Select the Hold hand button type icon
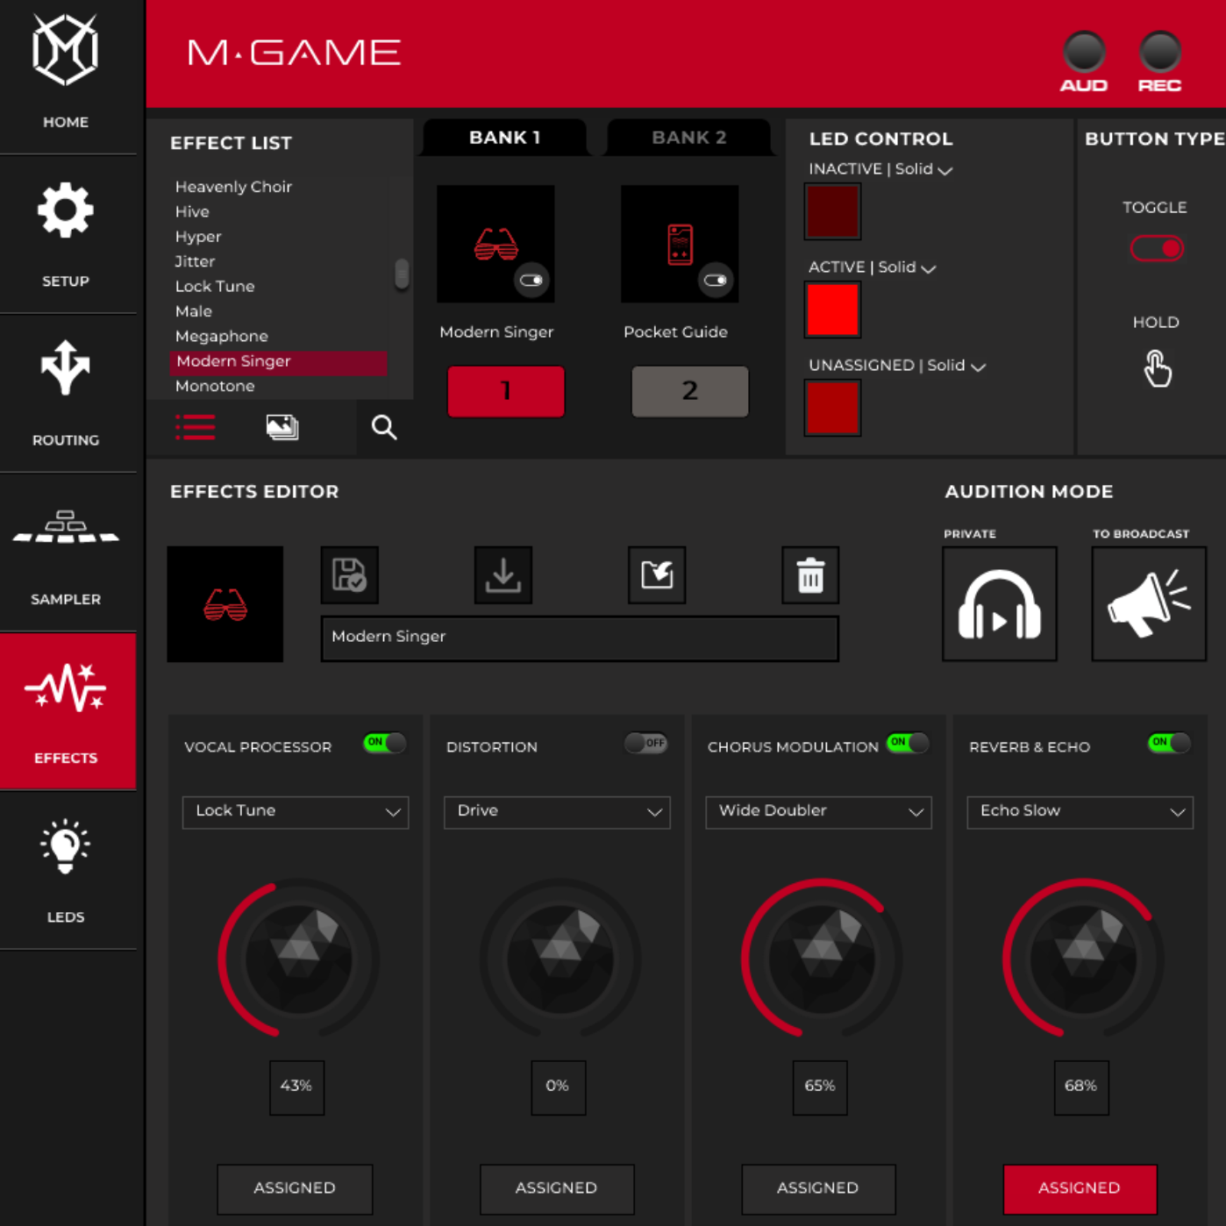 coord(1158,368)
